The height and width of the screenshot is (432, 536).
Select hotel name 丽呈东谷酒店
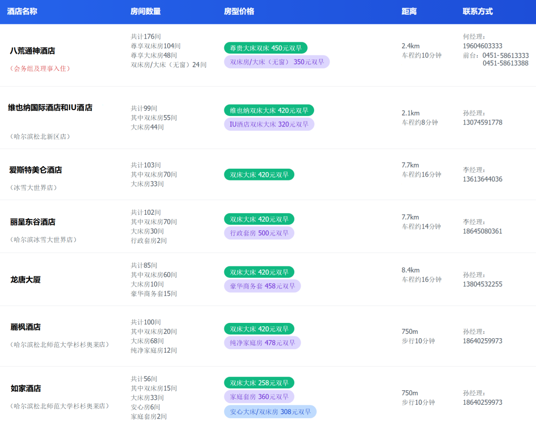(32, 222)
